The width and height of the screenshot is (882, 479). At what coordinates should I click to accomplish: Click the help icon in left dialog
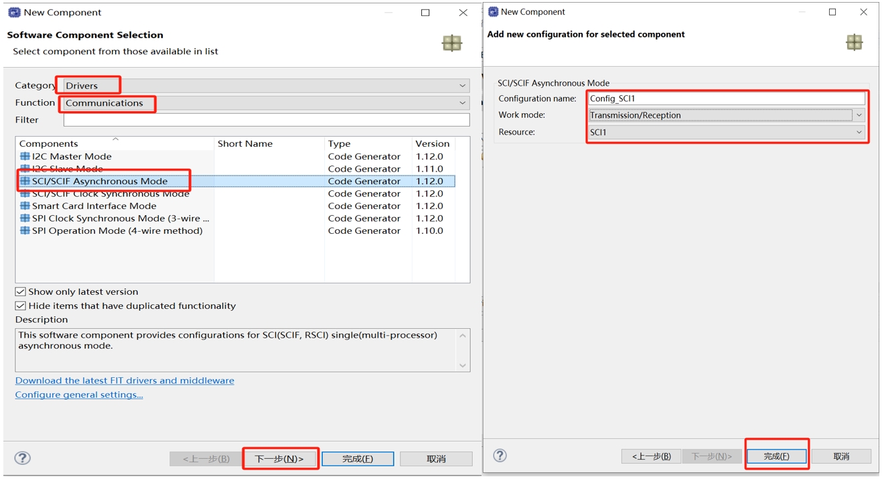point(23,458)
